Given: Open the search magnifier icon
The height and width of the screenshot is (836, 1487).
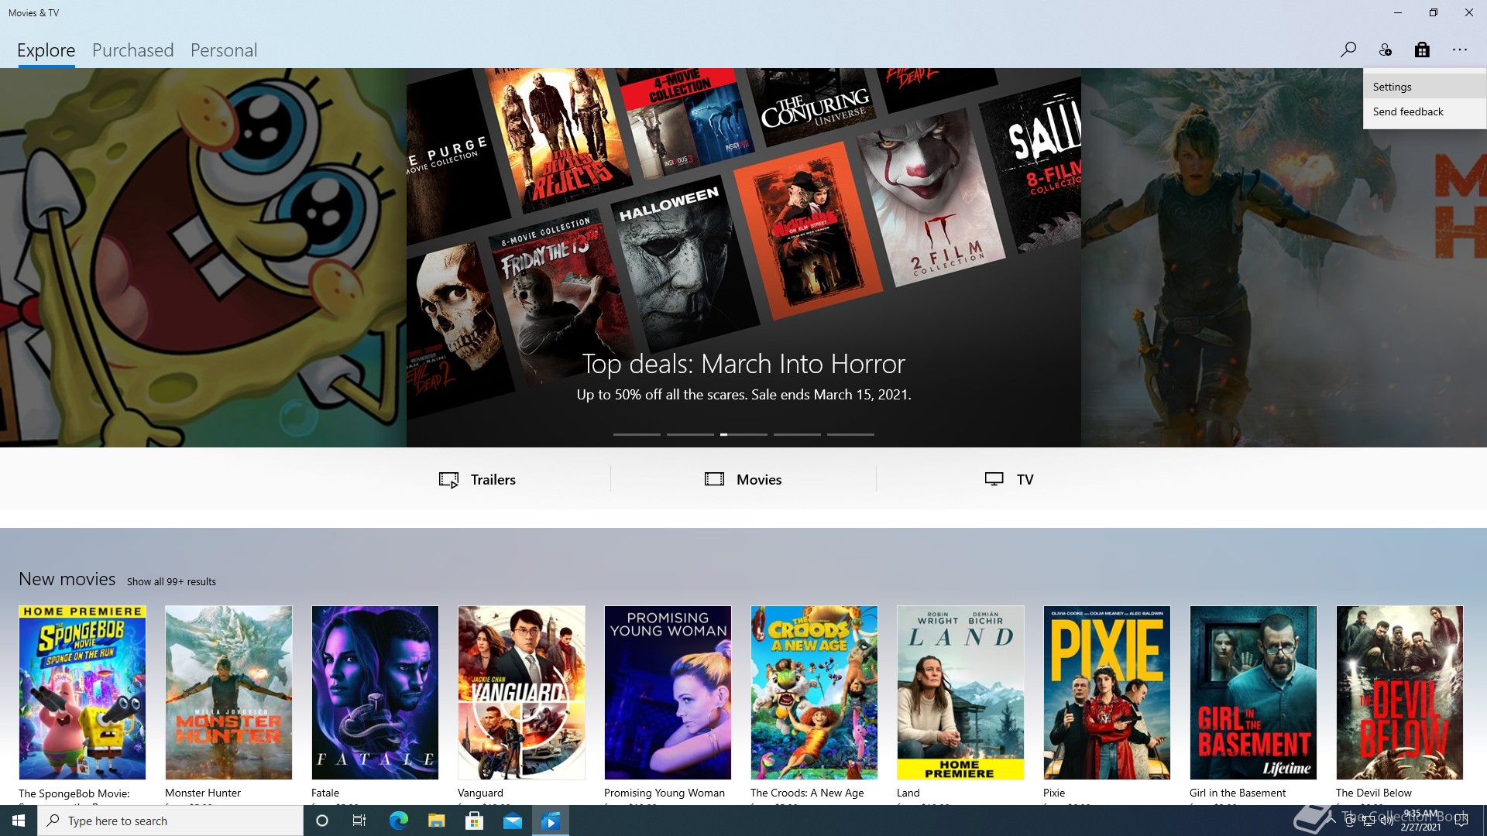Looking at the screenshot, I should pos(1348,50).
